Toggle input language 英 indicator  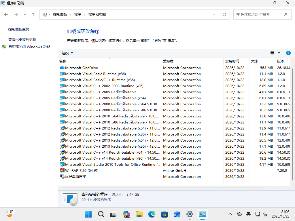pos(248,214)
